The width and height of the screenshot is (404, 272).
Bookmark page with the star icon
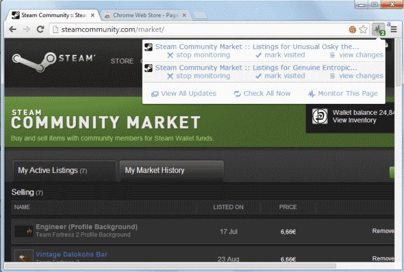click(363, 29)
